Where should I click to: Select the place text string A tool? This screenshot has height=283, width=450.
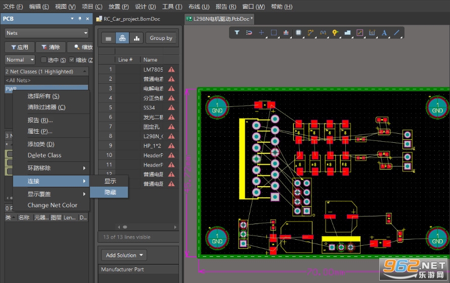[x=384, y=33]
